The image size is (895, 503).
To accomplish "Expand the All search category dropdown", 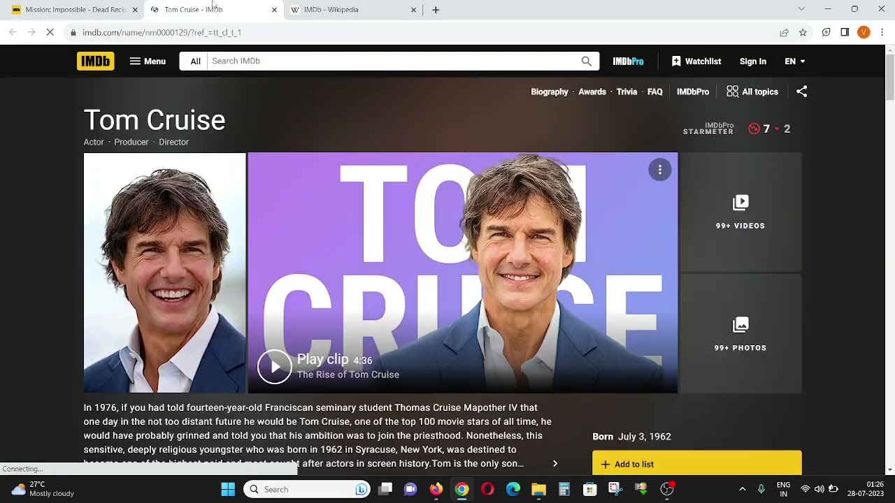I will (x=195, y=61).
